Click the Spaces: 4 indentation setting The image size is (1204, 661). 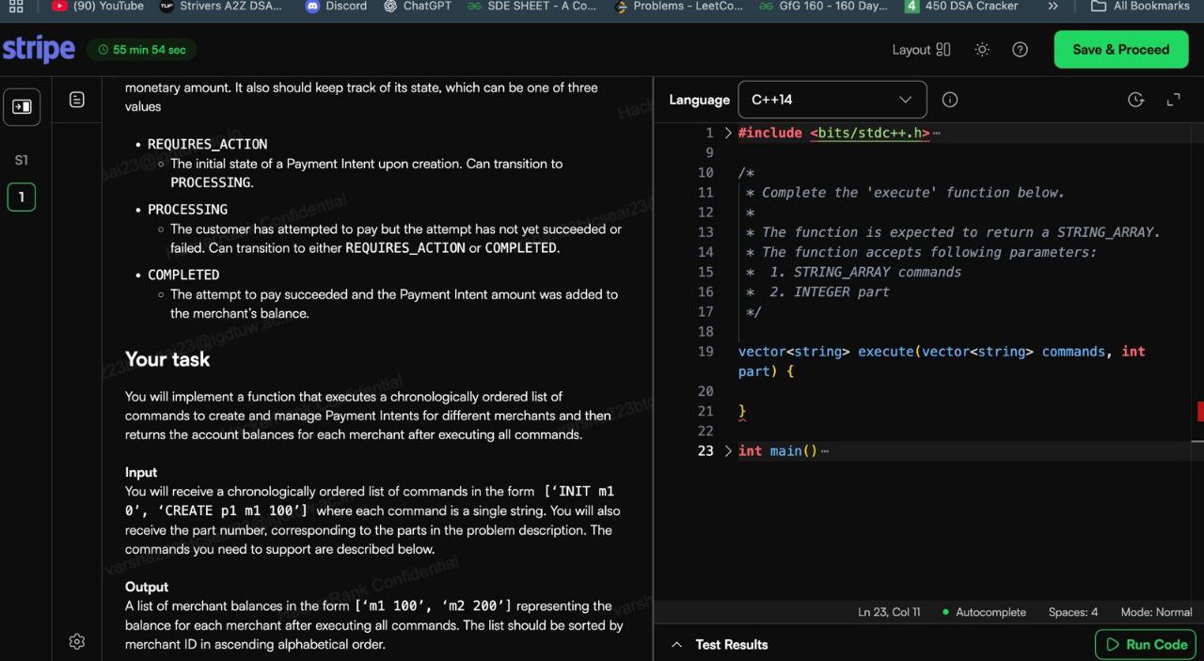[1072, 612]
